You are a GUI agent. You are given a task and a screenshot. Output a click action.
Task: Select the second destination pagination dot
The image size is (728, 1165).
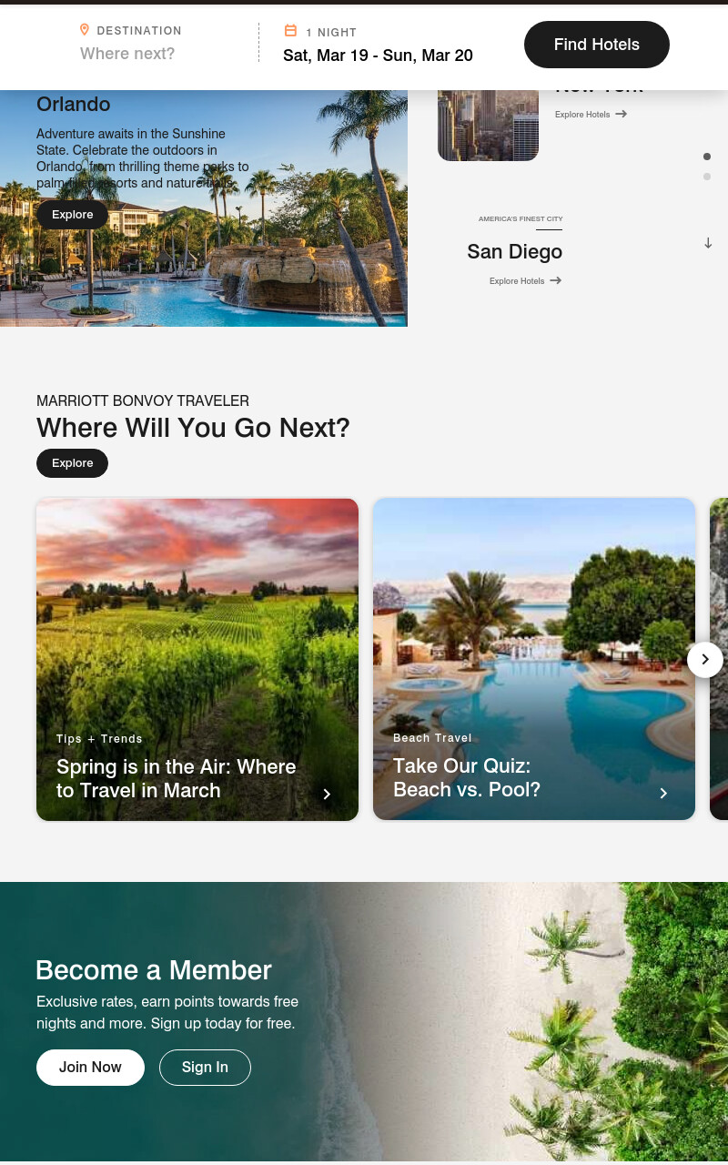[707, 177]
